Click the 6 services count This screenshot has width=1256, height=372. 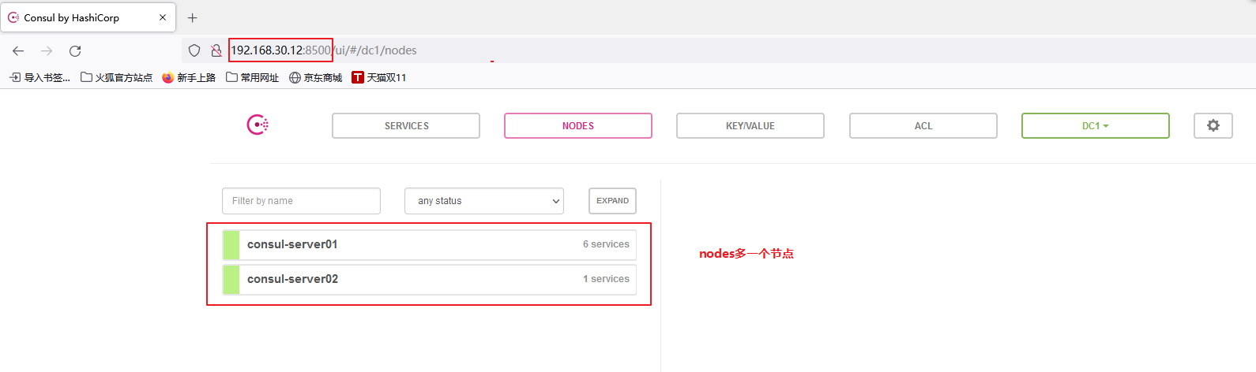[606, 244]
